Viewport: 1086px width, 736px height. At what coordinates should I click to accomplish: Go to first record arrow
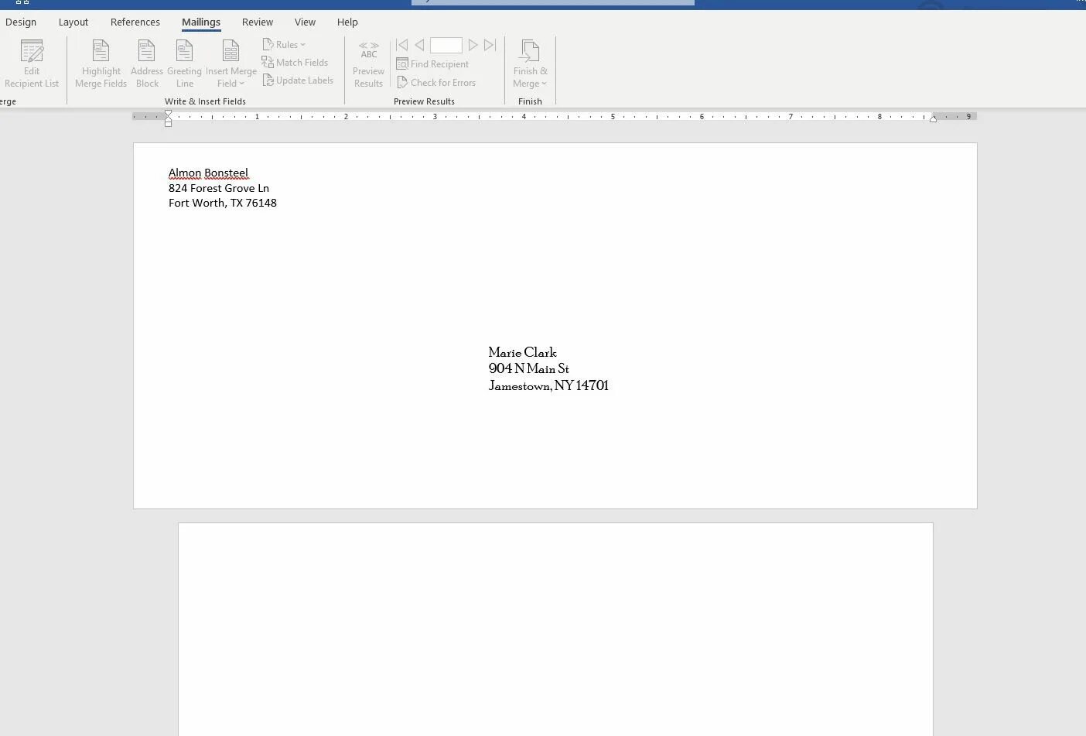(402, 46)
